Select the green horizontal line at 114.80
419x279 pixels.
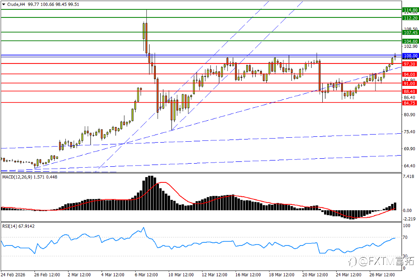click(201, 9)
